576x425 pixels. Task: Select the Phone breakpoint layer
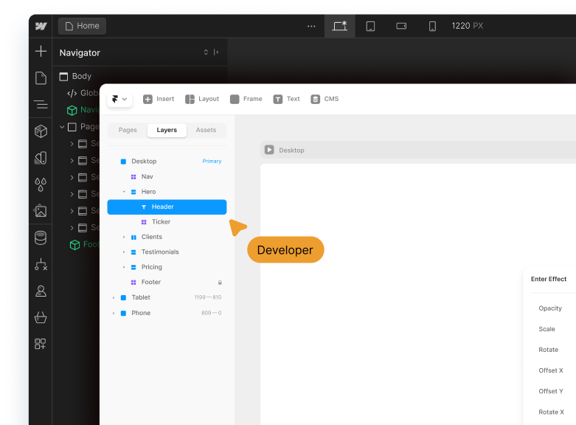141,314
